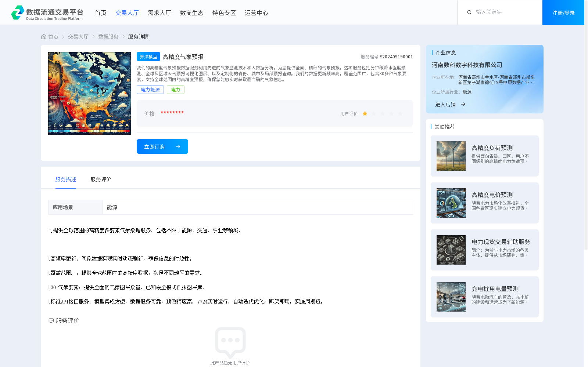This screenshot has width=588, height=367.
Task: Click the 注册/登录 button
Action: click(x=563, y=12)
